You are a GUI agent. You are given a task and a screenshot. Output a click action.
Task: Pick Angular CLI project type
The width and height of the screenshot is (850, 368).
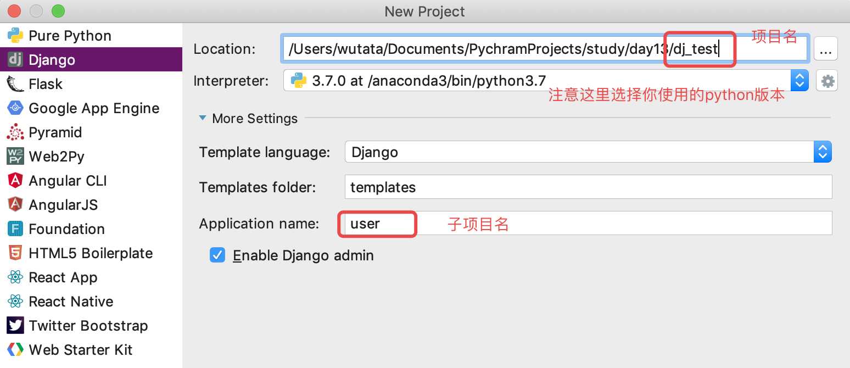click(68, 181)
